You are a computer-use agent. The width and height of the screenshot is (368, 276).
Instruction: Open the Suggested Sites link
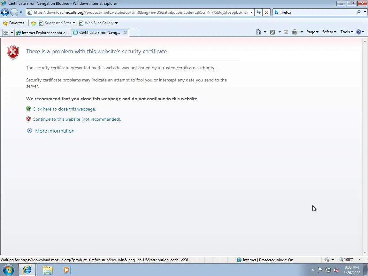pyautogui.click(x=57, y=23)
